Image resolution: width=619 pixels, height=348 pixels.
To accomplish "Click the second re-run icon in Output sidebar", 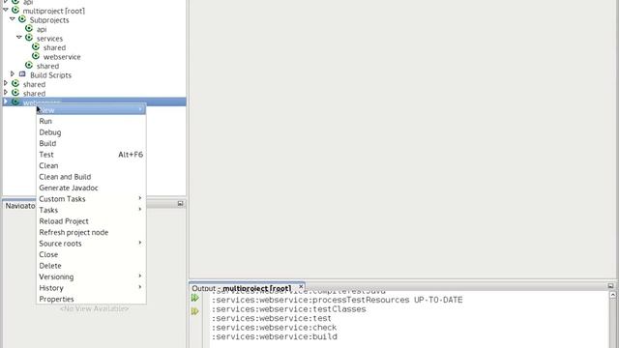I will coord(195,311).
